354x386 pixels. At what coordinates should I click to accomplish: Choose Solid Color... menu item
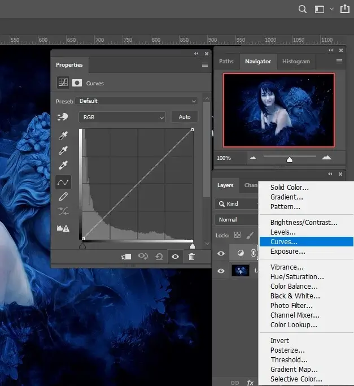click(307, 187)
